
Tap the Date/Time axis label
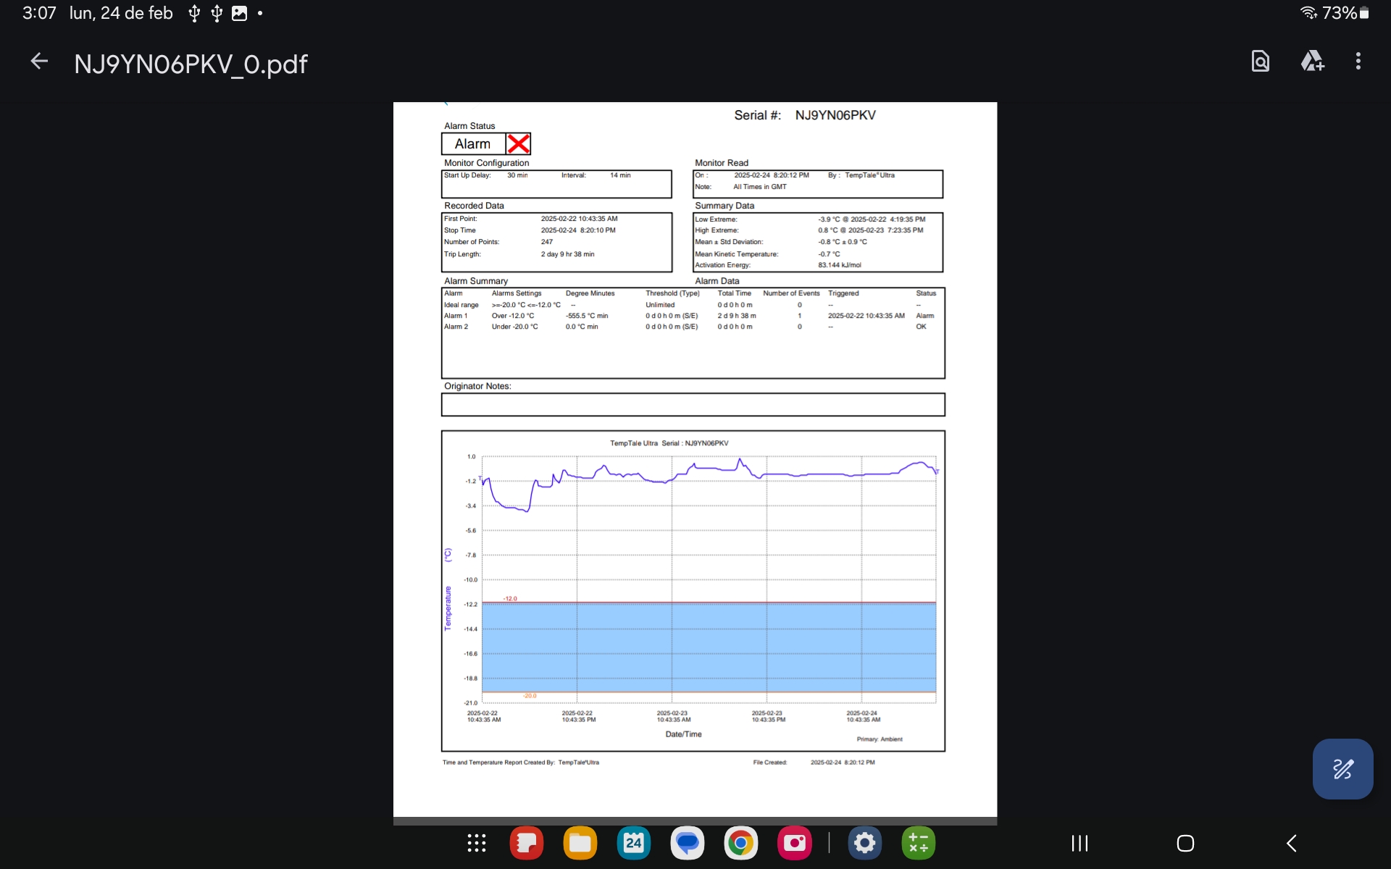(683, 734)
